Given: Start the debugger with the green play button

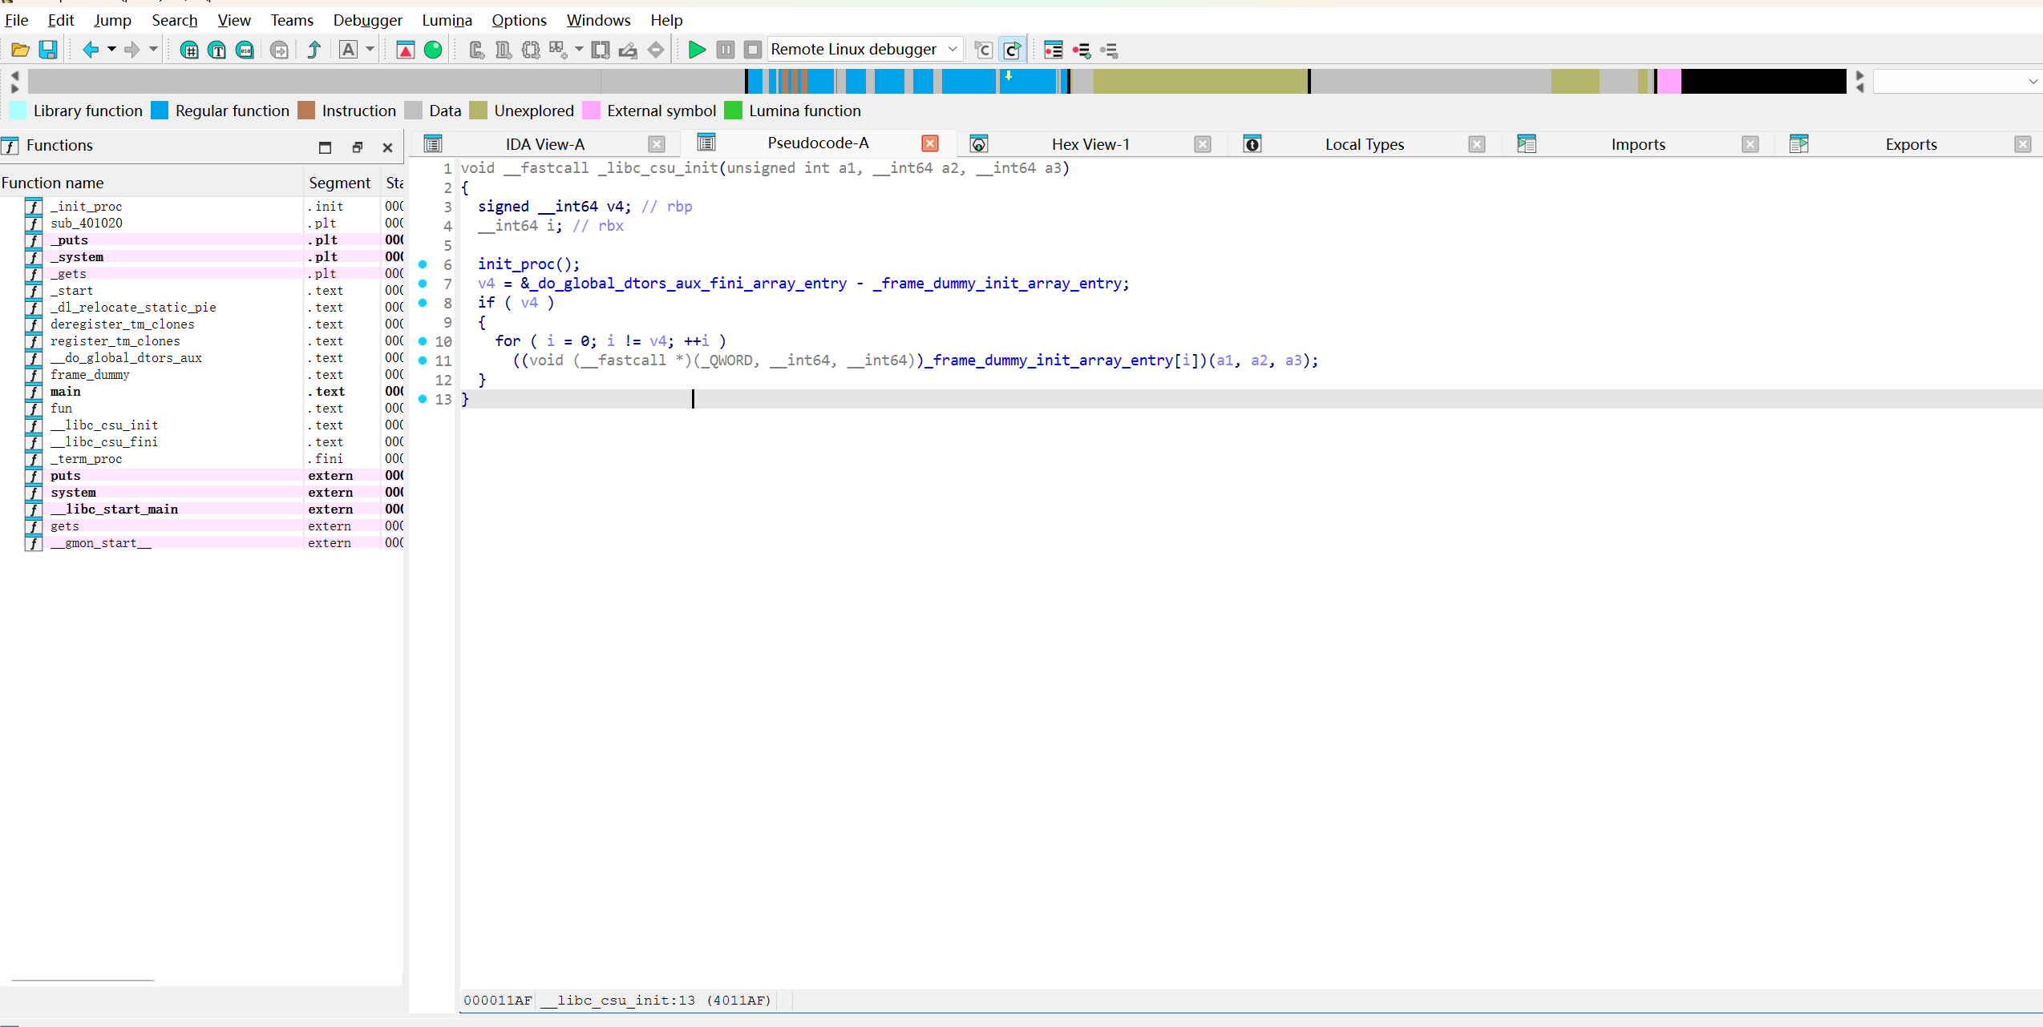Looking at the screenshot, I should pos(697,50).
